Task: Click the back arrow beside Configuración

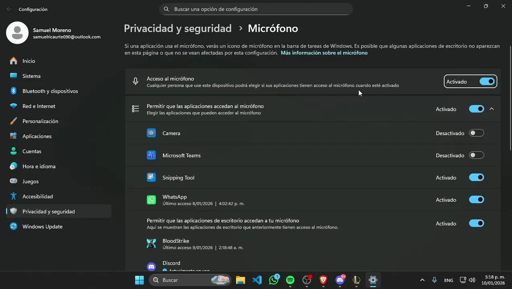Action: pos(9,9)
